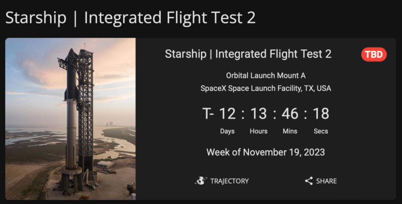Select the page heading Starship Integrated Flight Test 2

point(130,18)
